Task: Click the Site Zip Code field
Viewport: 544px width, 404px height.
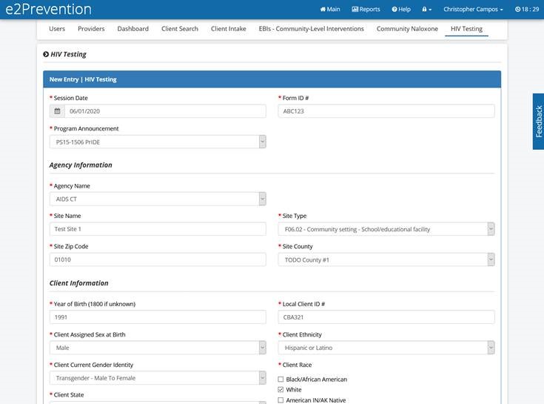Action: tap(157, 259)
